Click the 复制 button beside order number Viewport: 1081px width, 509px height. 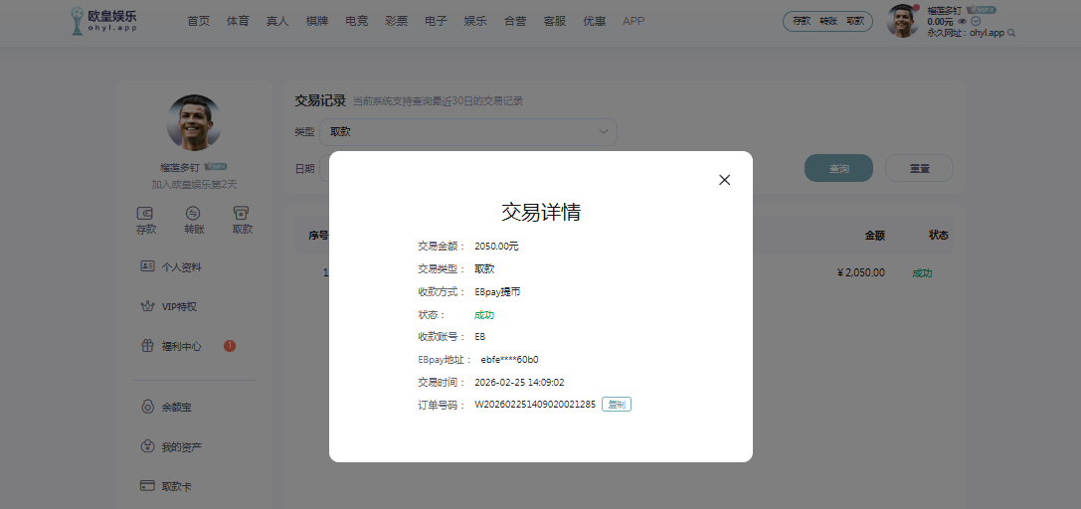(616, 405)
